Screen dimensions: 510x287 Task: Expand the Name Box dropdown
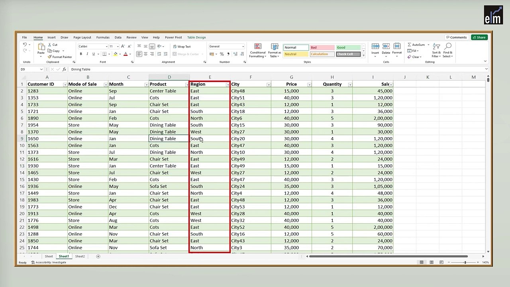(x=41, y=69)
